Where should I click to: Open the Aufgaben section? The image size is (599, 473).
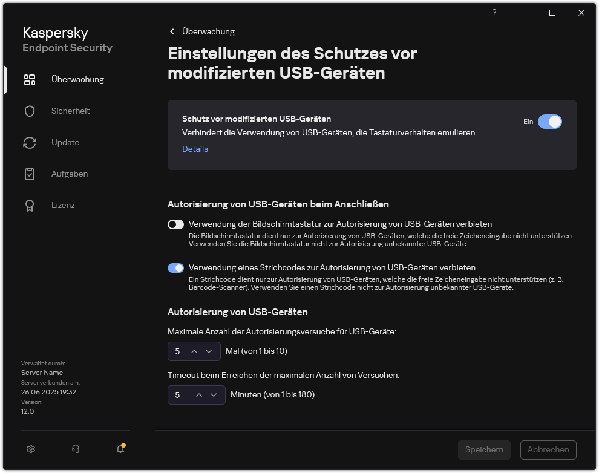coord(69,174)
